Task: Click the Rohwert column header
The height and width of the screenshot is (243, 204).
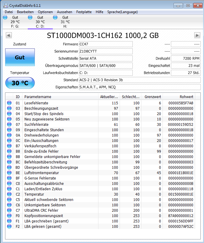Action: tap(179, 97)
